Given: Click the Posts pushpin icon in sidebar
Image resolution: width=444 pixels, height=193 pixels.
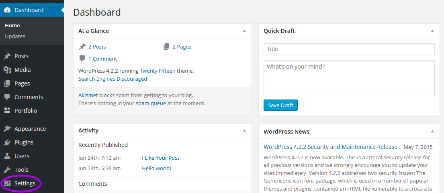Looking at the screenshot, I should (7, 56).
